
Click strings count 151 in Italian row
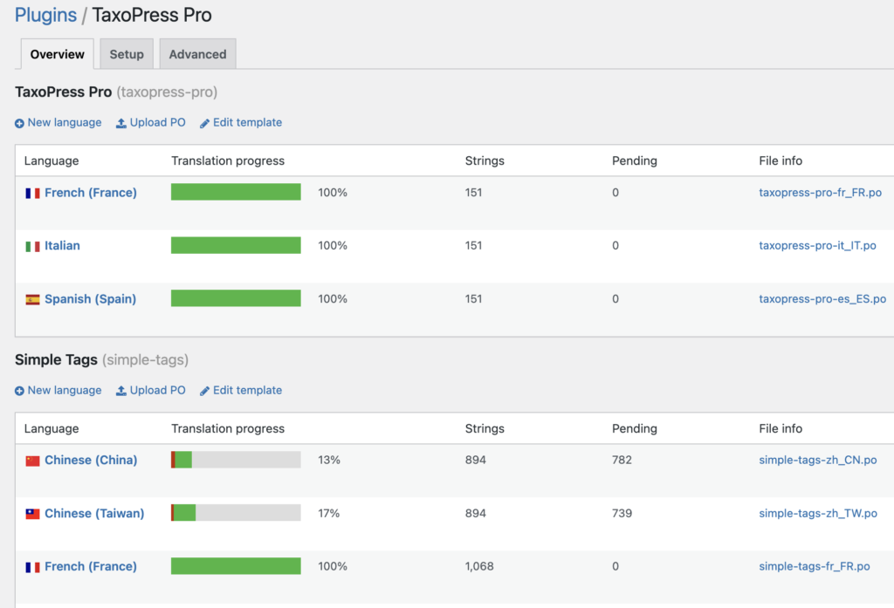point(473,246)
